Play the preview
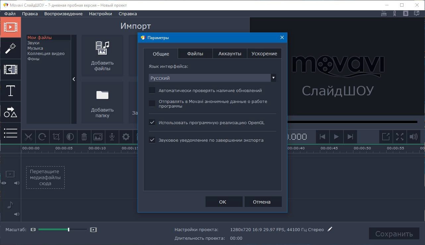Viewport: 425px width, 245px height. (x=336, y=136)
